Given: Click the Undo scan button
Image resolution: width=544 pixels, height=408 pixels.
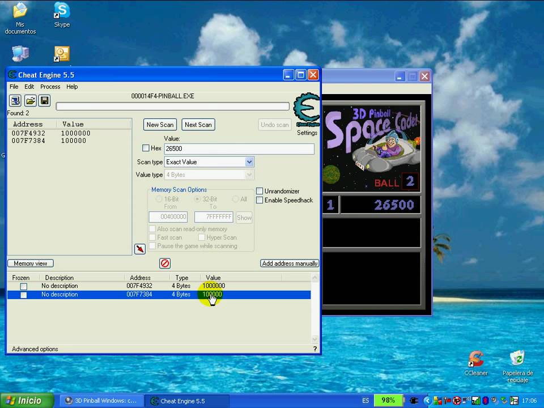Looking at the screenshot, I should point(275,125).
